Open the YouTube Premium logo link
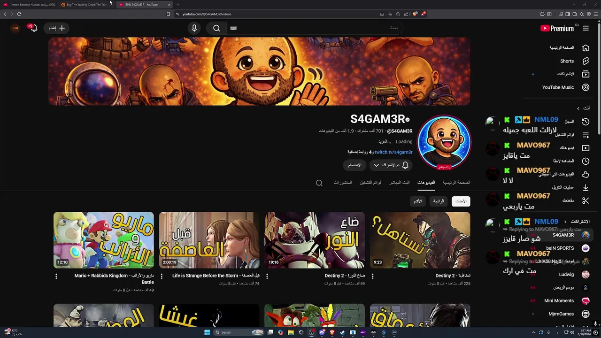601x338 pixels. (x=557, y=28)
